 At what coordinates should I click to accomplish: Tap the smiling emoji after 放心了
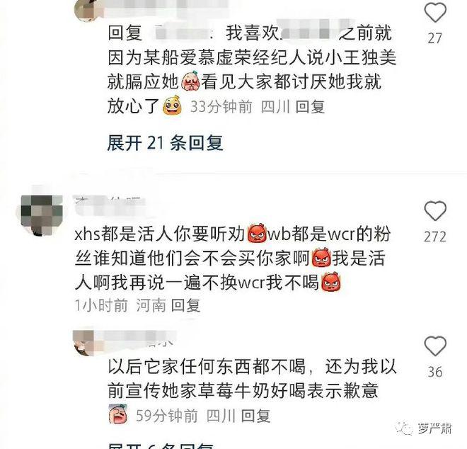click(172, 105)
